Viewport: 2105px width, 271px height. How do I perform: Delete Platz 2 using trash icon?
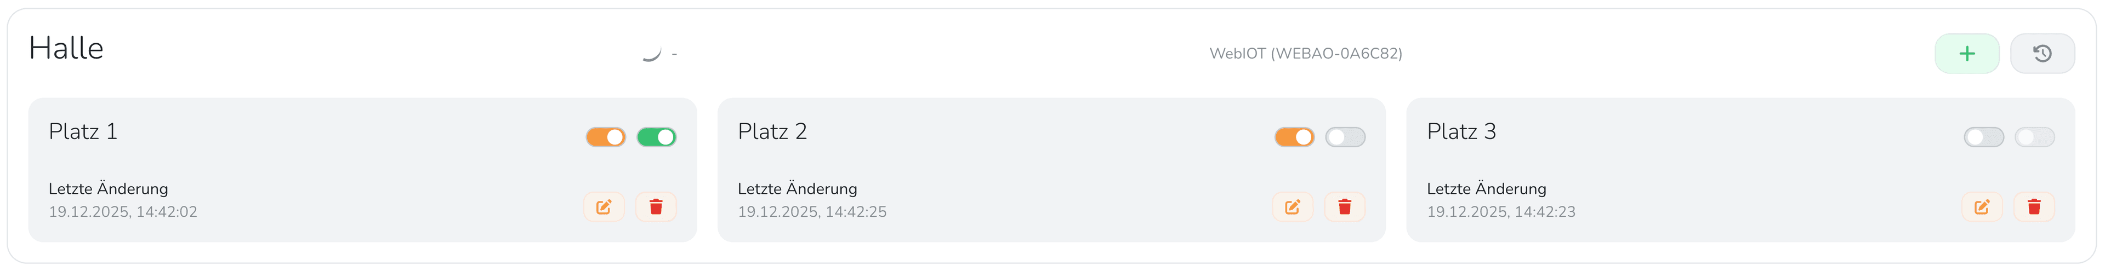coord(1344,206)
